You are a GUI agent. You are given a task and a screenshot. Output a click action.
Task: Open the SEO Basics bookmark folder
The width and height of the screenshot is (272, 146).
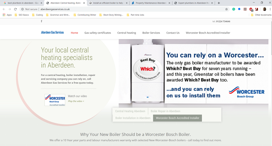pyautogui.click(x=22, y=15)
